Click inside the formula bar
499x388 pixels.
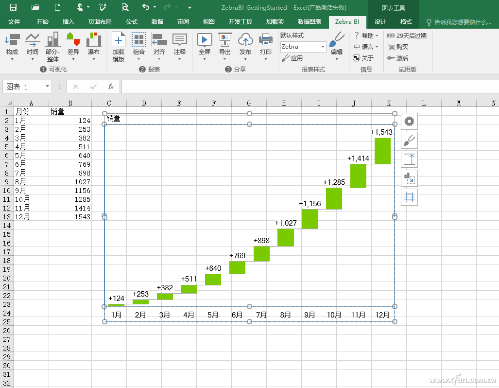[310, 87]
